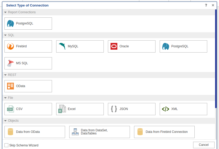Image resolution: width=219 pixels, height=149 pixels.
Task: Click the orange OData icon
Action: pyautogui.click(x=10, y=86)
